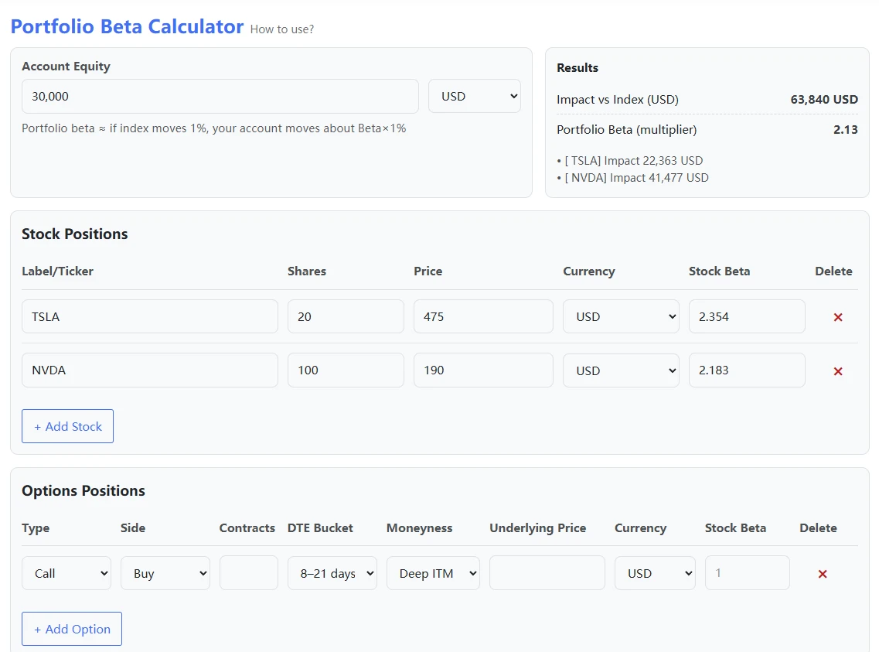
Task: Remove the Call option row
Action: click(x=822, y=574)
